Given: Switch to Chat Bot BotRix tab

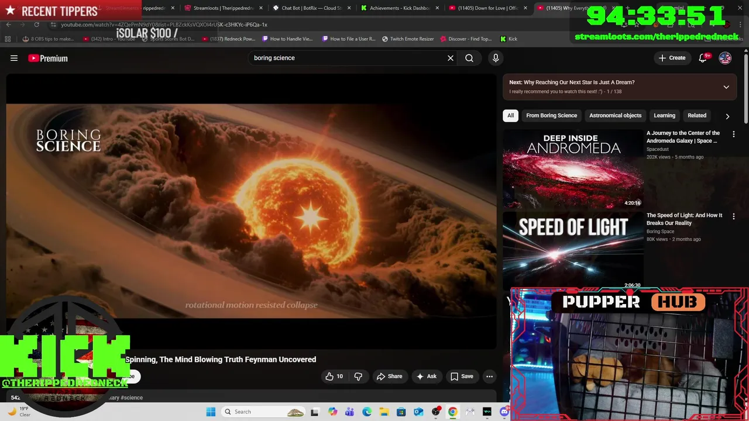Looking at the screenshot, I should click(311, 8).
